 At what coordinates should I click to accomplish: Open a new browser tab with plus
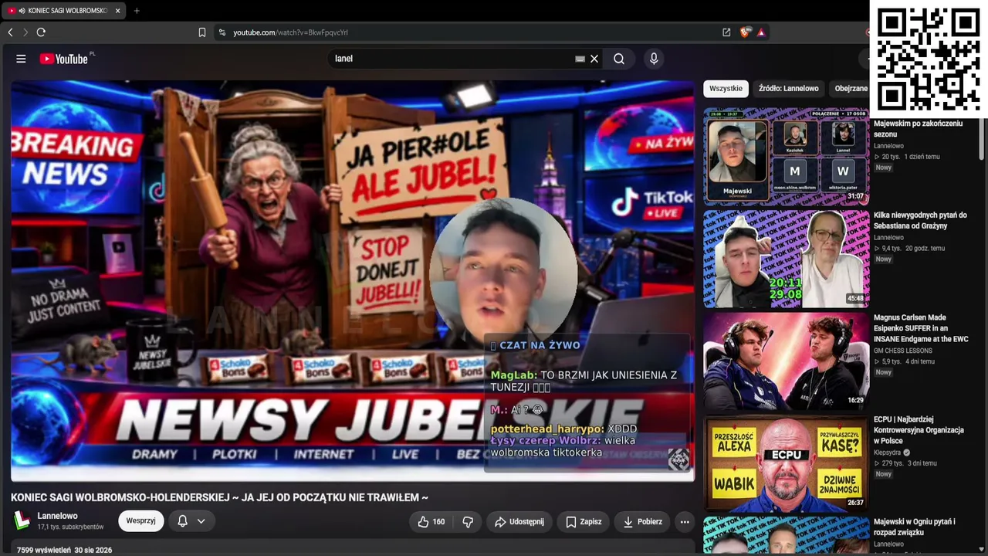click(137, 11)
